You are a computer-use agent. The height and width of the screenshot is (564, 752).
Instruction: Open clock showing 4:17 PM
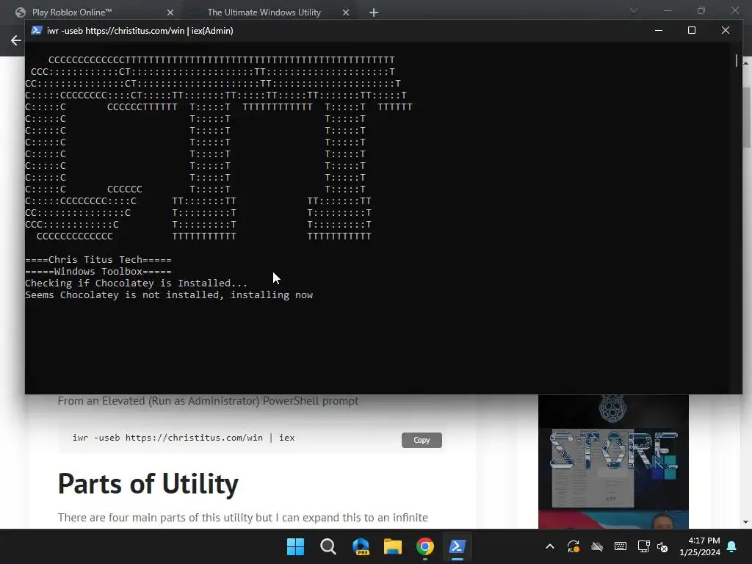click(700, 546)
